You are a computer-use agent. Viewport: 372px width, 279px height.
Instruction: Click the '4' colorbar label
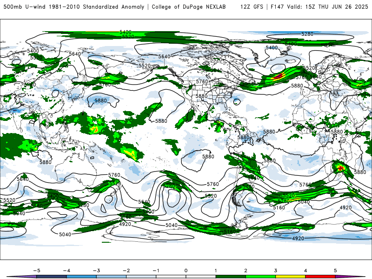(x=306, y=271)
